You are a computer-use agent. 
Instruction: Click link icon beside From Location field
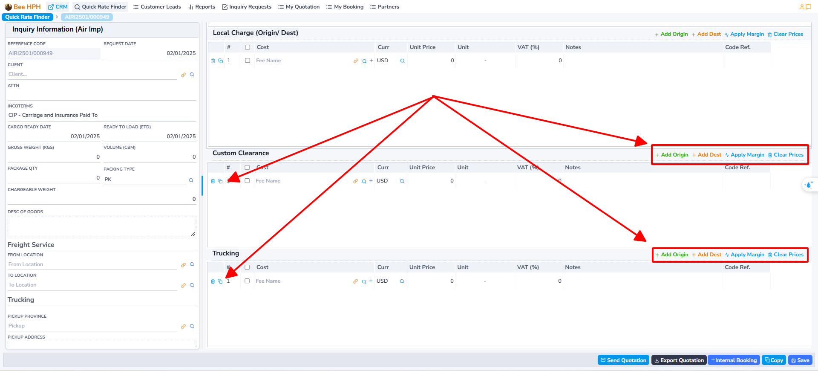[183, 265]
